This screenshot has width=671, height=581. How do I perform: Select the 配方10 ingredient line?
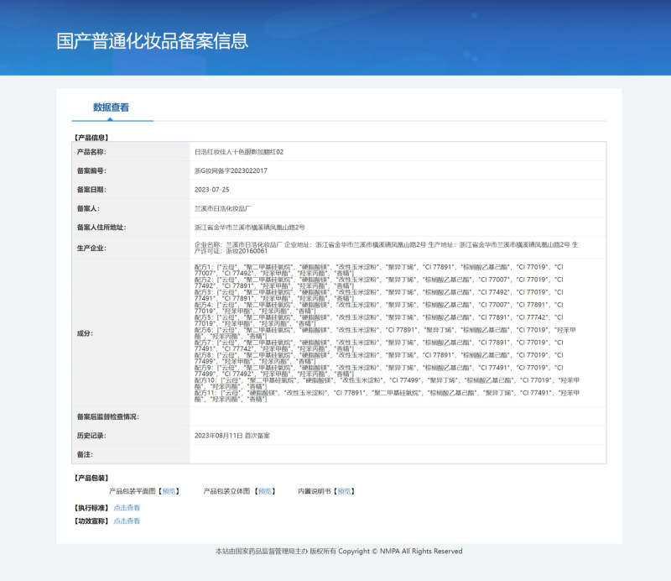387,384
